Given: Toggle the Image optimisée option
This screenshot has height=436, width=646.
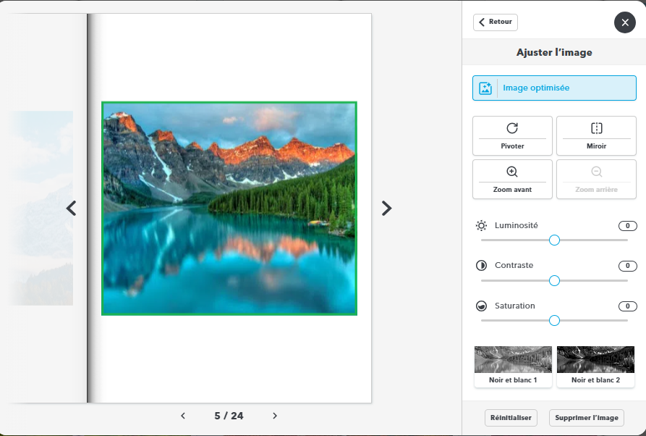Looking at the screenshot, I should point(554,88).
